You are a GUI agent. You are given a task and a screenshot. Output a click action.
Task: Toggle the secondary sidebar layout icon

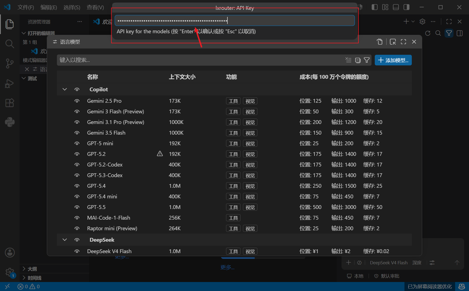(x=406, y=7)
